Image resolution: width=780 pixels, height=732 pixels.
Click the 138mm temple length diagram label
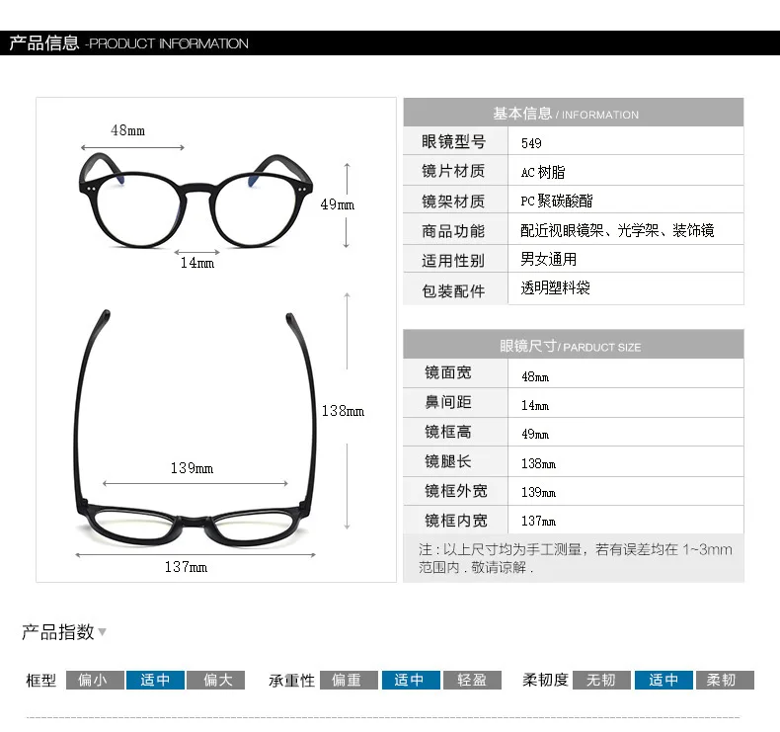coord(343,411)
